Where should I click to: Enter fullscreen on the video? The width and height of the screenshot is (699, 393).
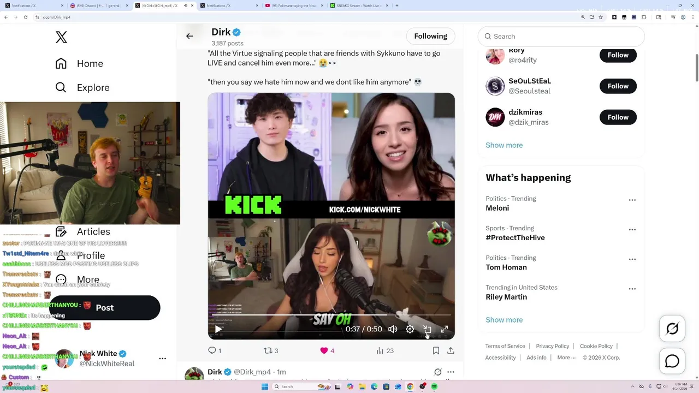(x=445, y=329)
